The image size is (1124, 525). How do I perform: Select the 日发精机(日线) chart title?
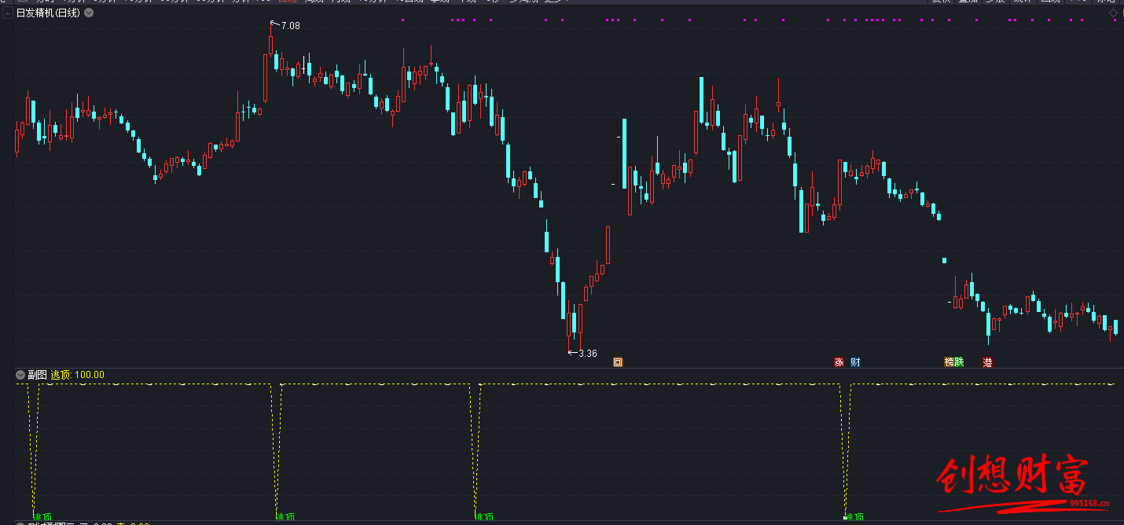tap(49, 13)
